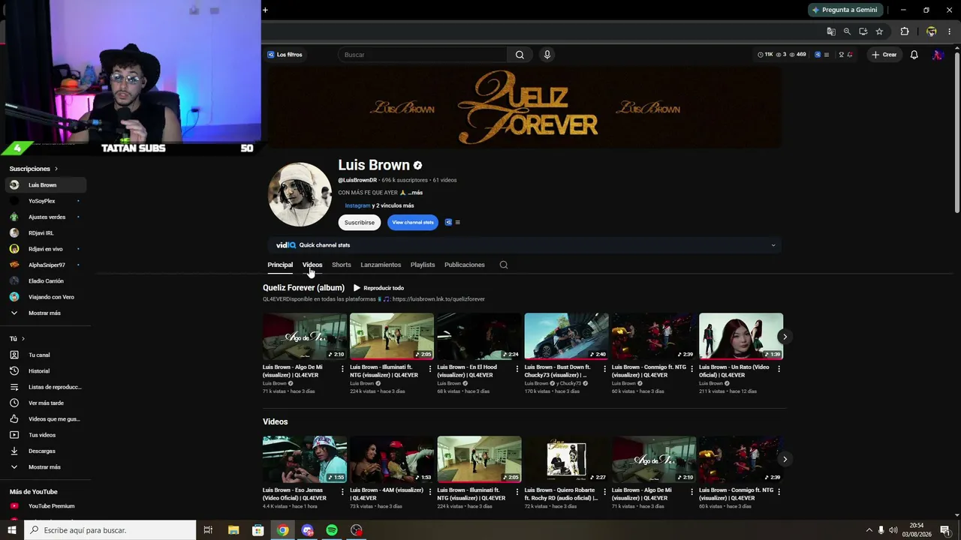The height and width of the screenshot is (540, 961).
Task: Show hidden system tray icons
Action: [x=869, y=530]
